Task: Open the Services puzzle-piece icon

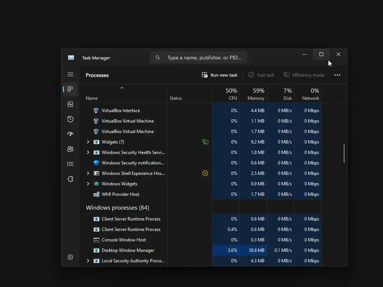Action: click(x=70, y=179)
